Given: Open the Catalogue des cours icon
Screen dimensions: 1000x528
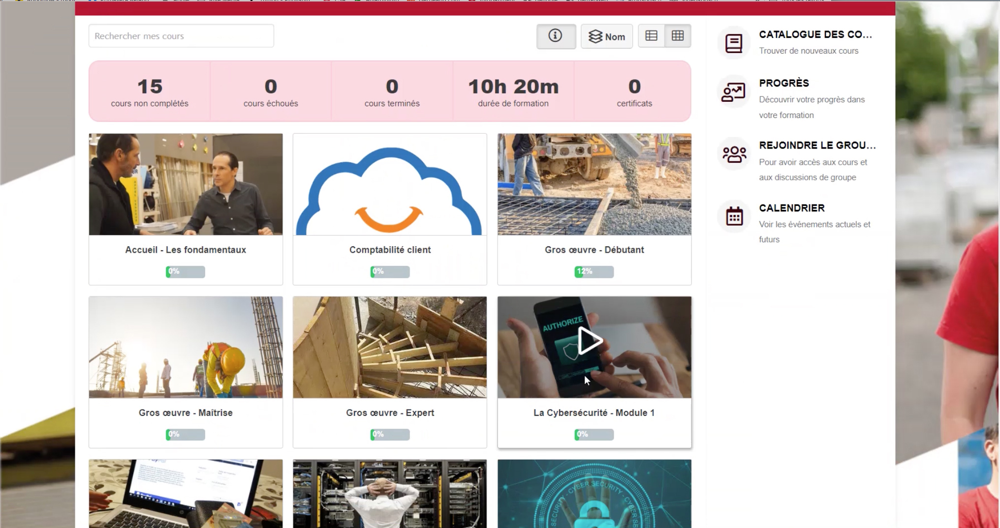Looking at the screenshot, I should coord(734,43).
